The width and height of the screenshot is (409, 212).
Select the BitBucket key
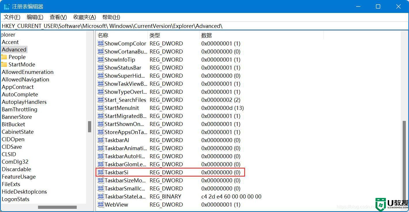(x=14, y=124)
